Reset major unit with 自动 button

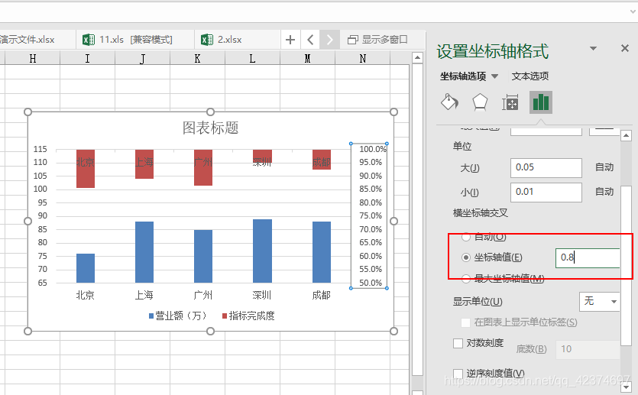point(604,167)
